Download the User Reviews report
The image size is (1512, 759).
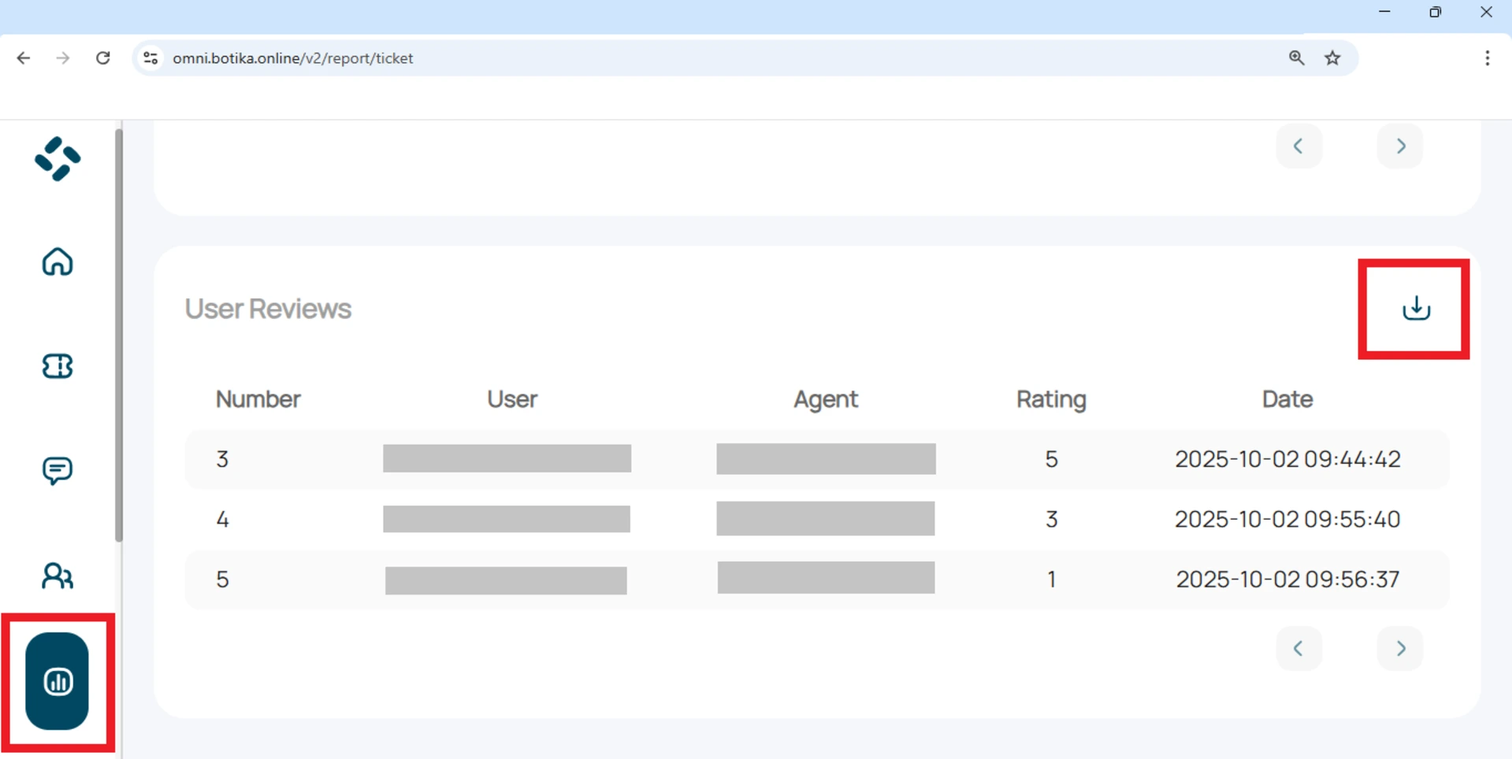(1415, 309)
